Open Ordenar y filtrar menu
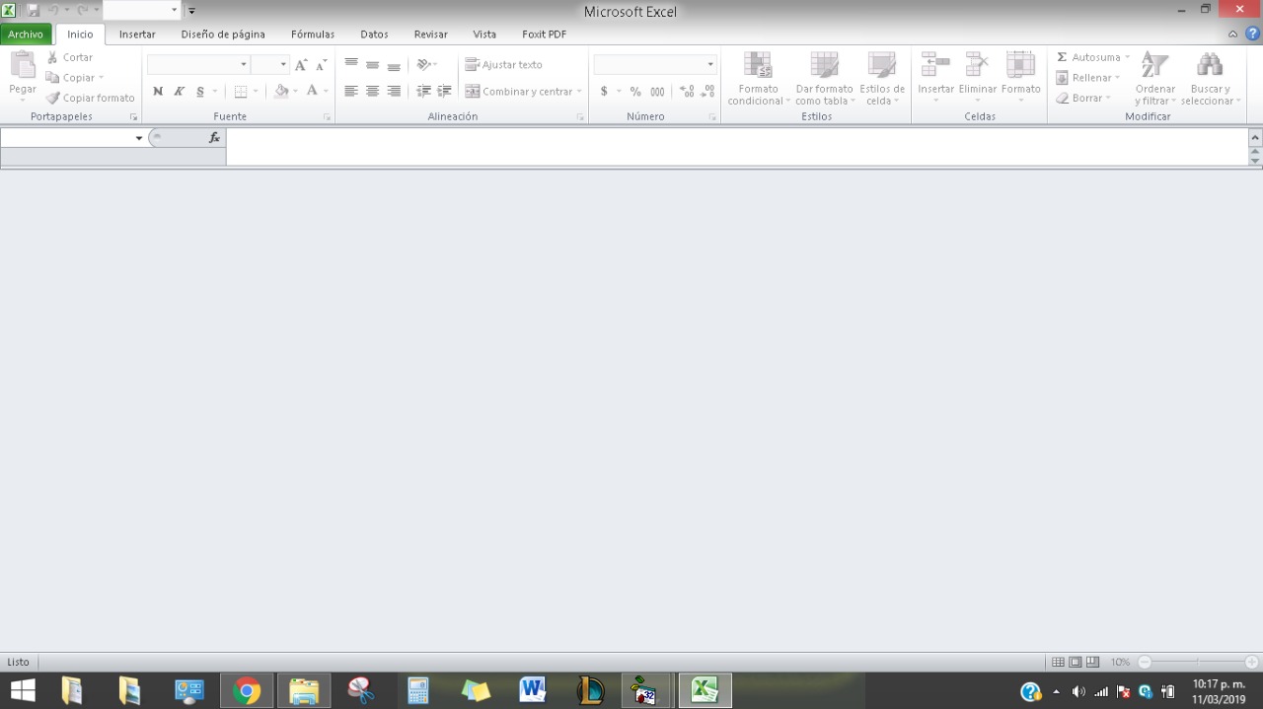This screenshot has height=709, width=1263. (1155, 79)
